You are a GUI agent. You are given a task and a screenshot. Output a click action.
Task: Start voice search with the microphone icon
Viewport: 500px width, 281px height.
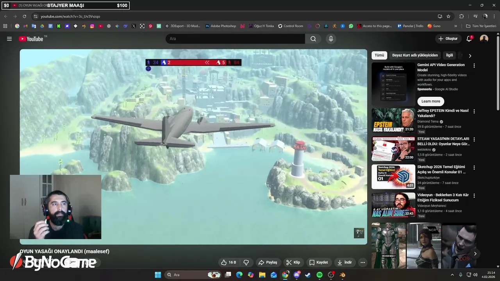(331, 39)
